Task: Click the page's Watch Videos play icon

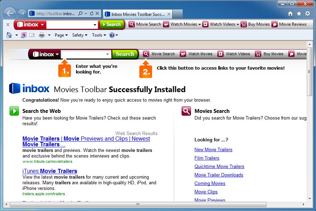Action: (x=220, y=54)
